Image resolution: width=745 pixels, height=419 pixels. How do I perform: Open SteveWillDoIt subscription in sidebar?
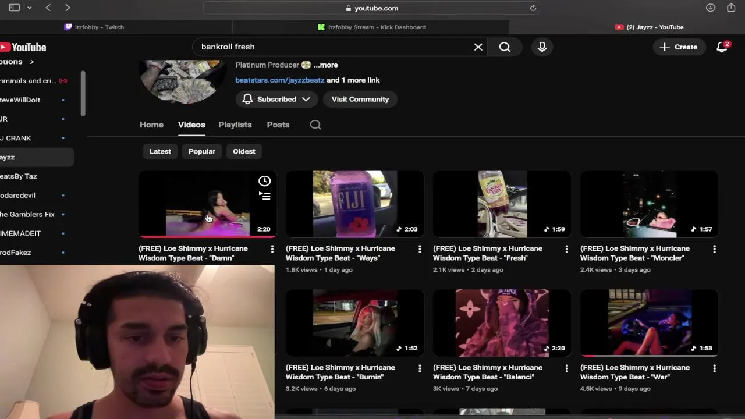coord(34,100)
